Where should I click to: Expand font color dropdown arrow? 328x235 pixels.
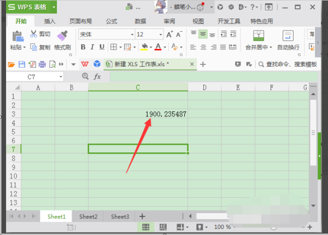pos(165,47)
